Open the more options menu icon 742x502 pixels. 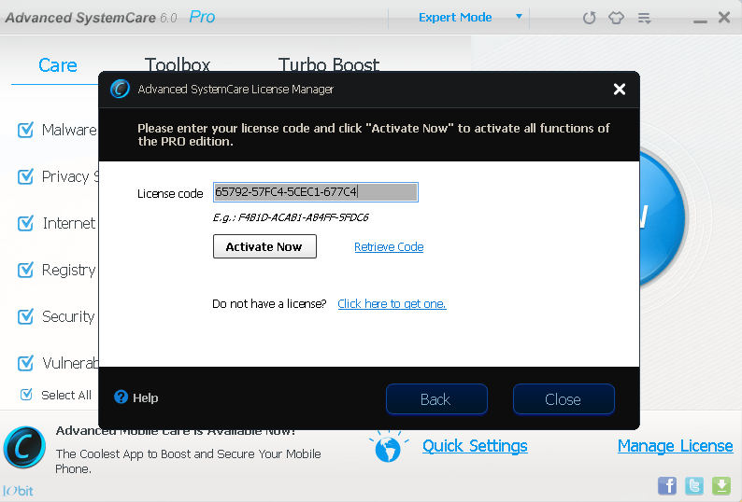pyautogui.click(x=644, y=18)
